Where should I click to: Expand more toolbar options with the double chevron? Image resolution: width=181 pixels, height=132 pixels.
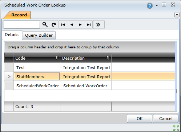[x=98, y=25]
